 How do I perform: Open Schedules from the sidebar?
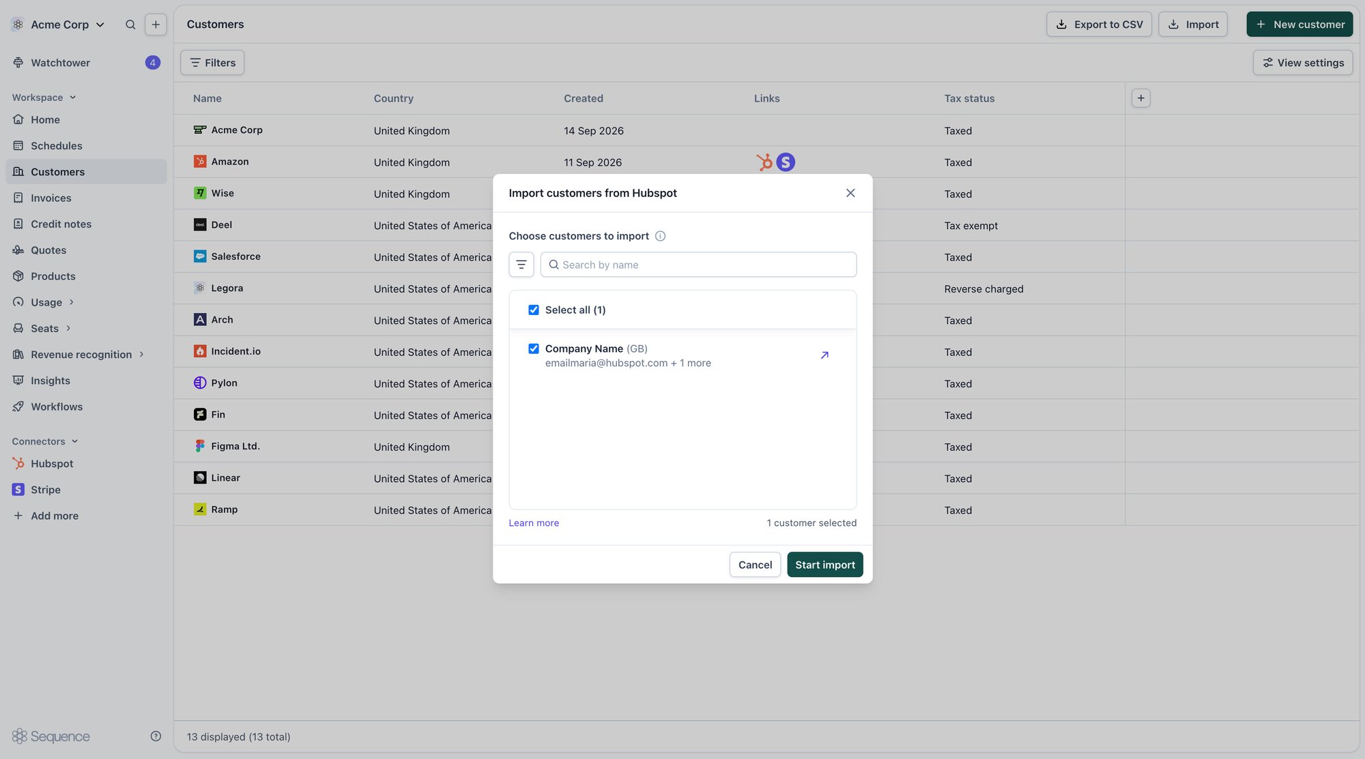(86, 146)
